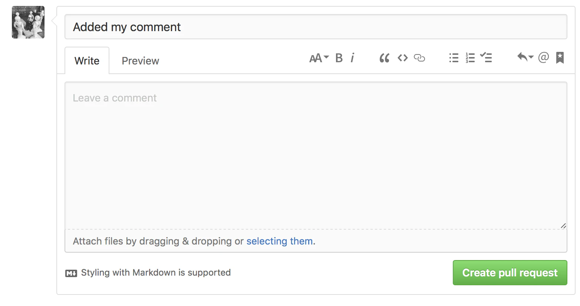Insert a task list
The width and height of the screenshot is (580, 306).
486,57
